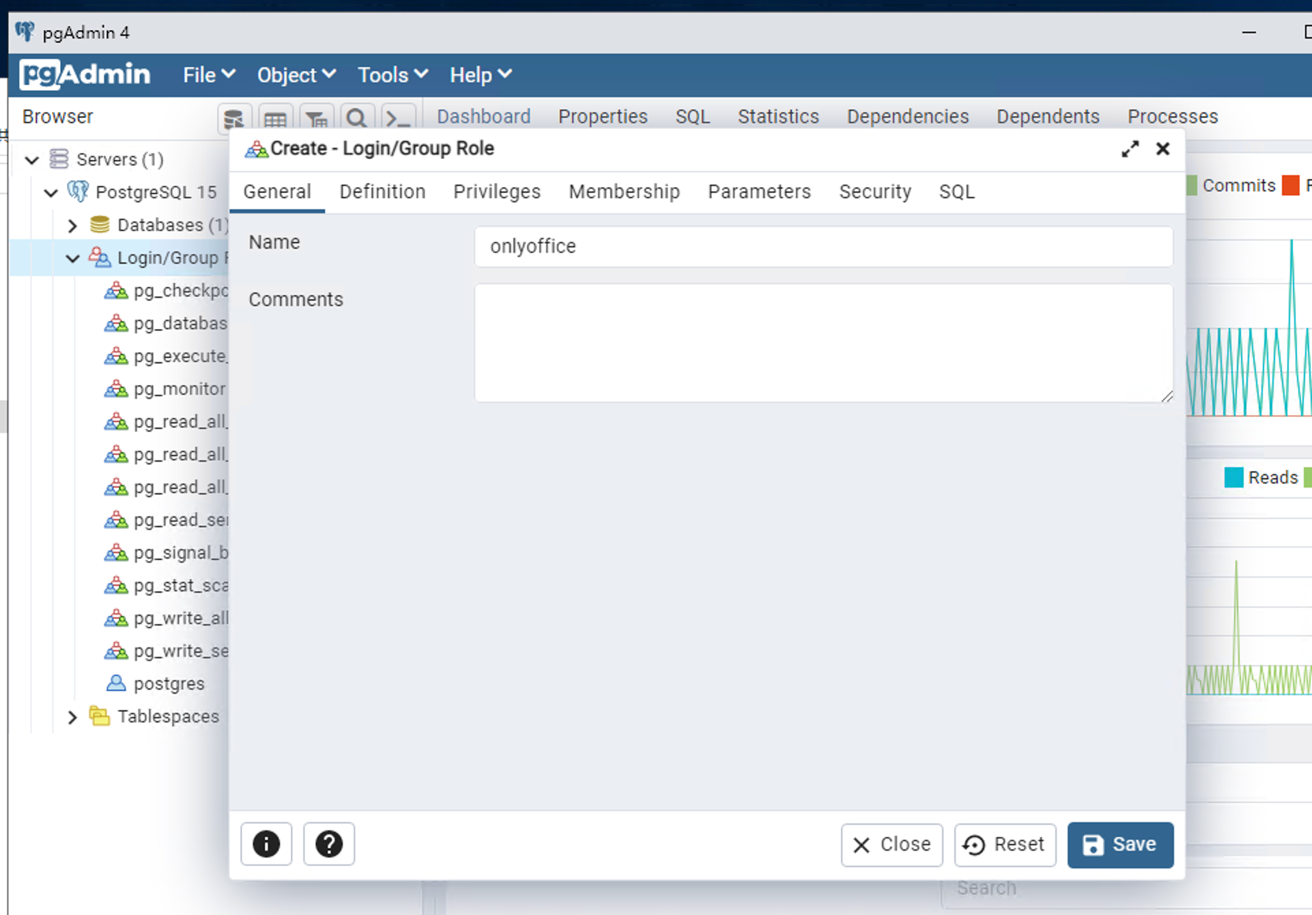Click the Search field behind the dialog
Screen dimensions: 1312x915
coord(1126,888)
